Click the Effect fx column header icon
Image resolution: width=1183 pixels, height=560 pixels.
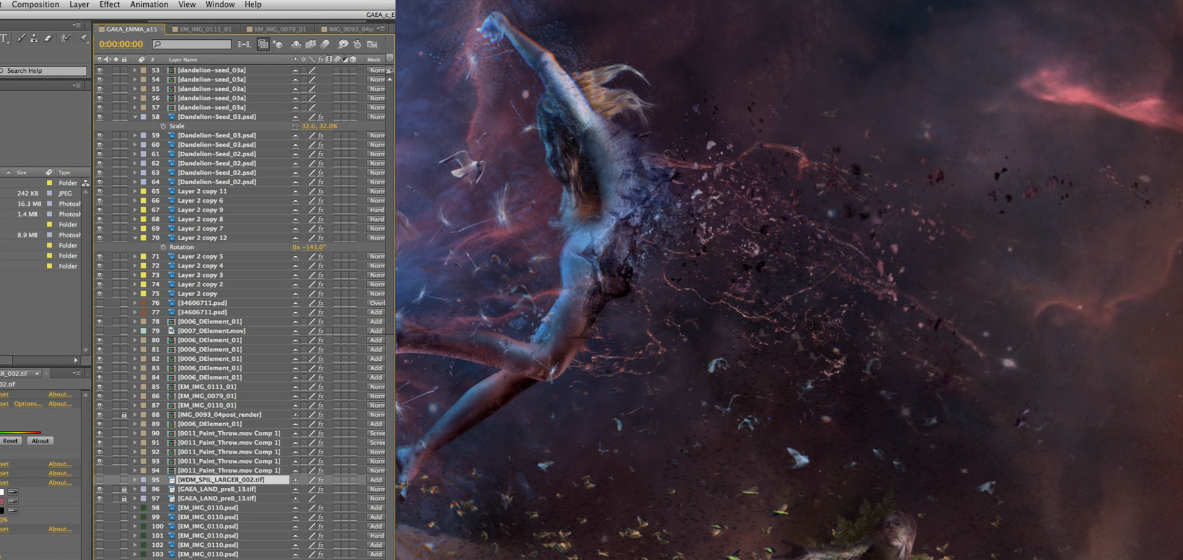point(321,60)
